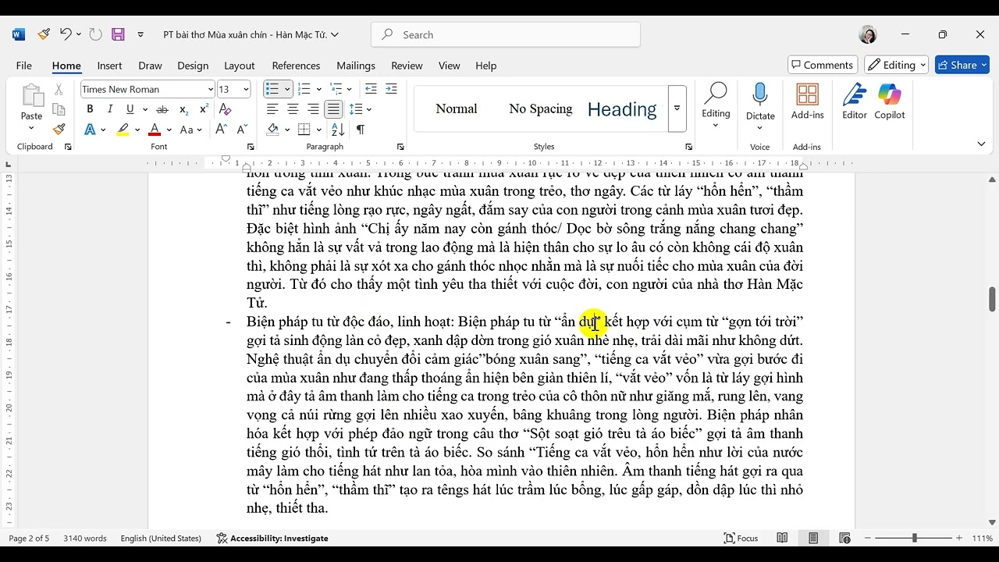999x562 pixels.
Task: Select the Format Painter brush icon
Action: pos(59,130)
